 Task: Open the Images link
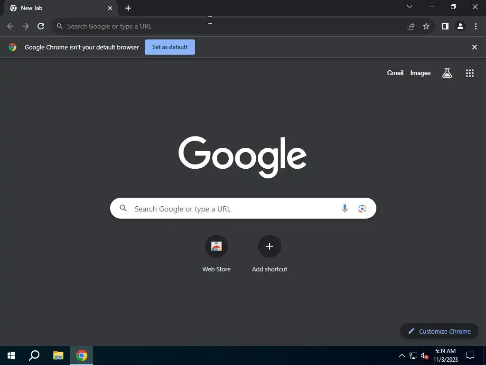click(x=421, y=73)
